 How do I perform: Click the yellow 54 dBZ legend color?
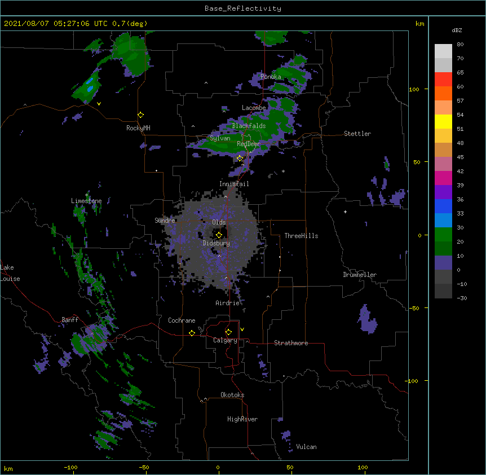443,121
